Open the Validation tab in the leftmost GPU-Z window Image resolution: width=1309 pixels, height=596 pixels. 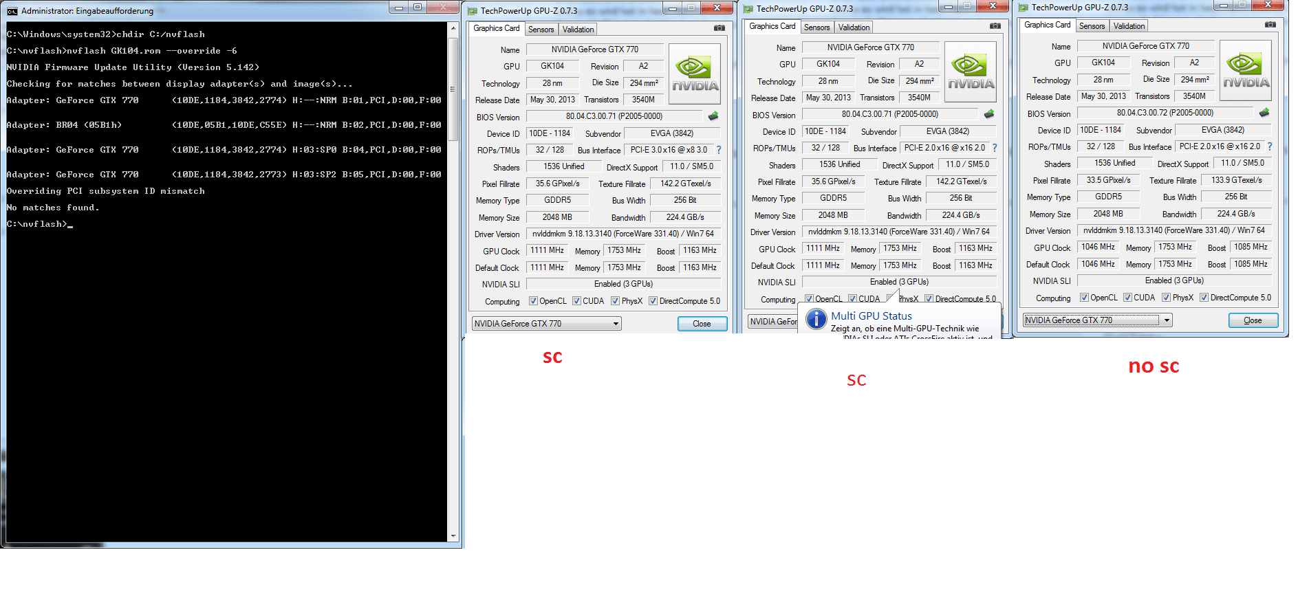pos(578,30)
